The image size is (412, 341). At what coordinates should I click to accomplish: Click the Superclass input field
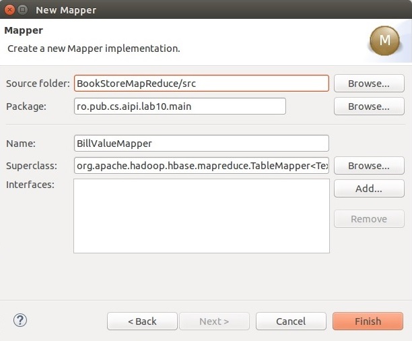(201, 166)
